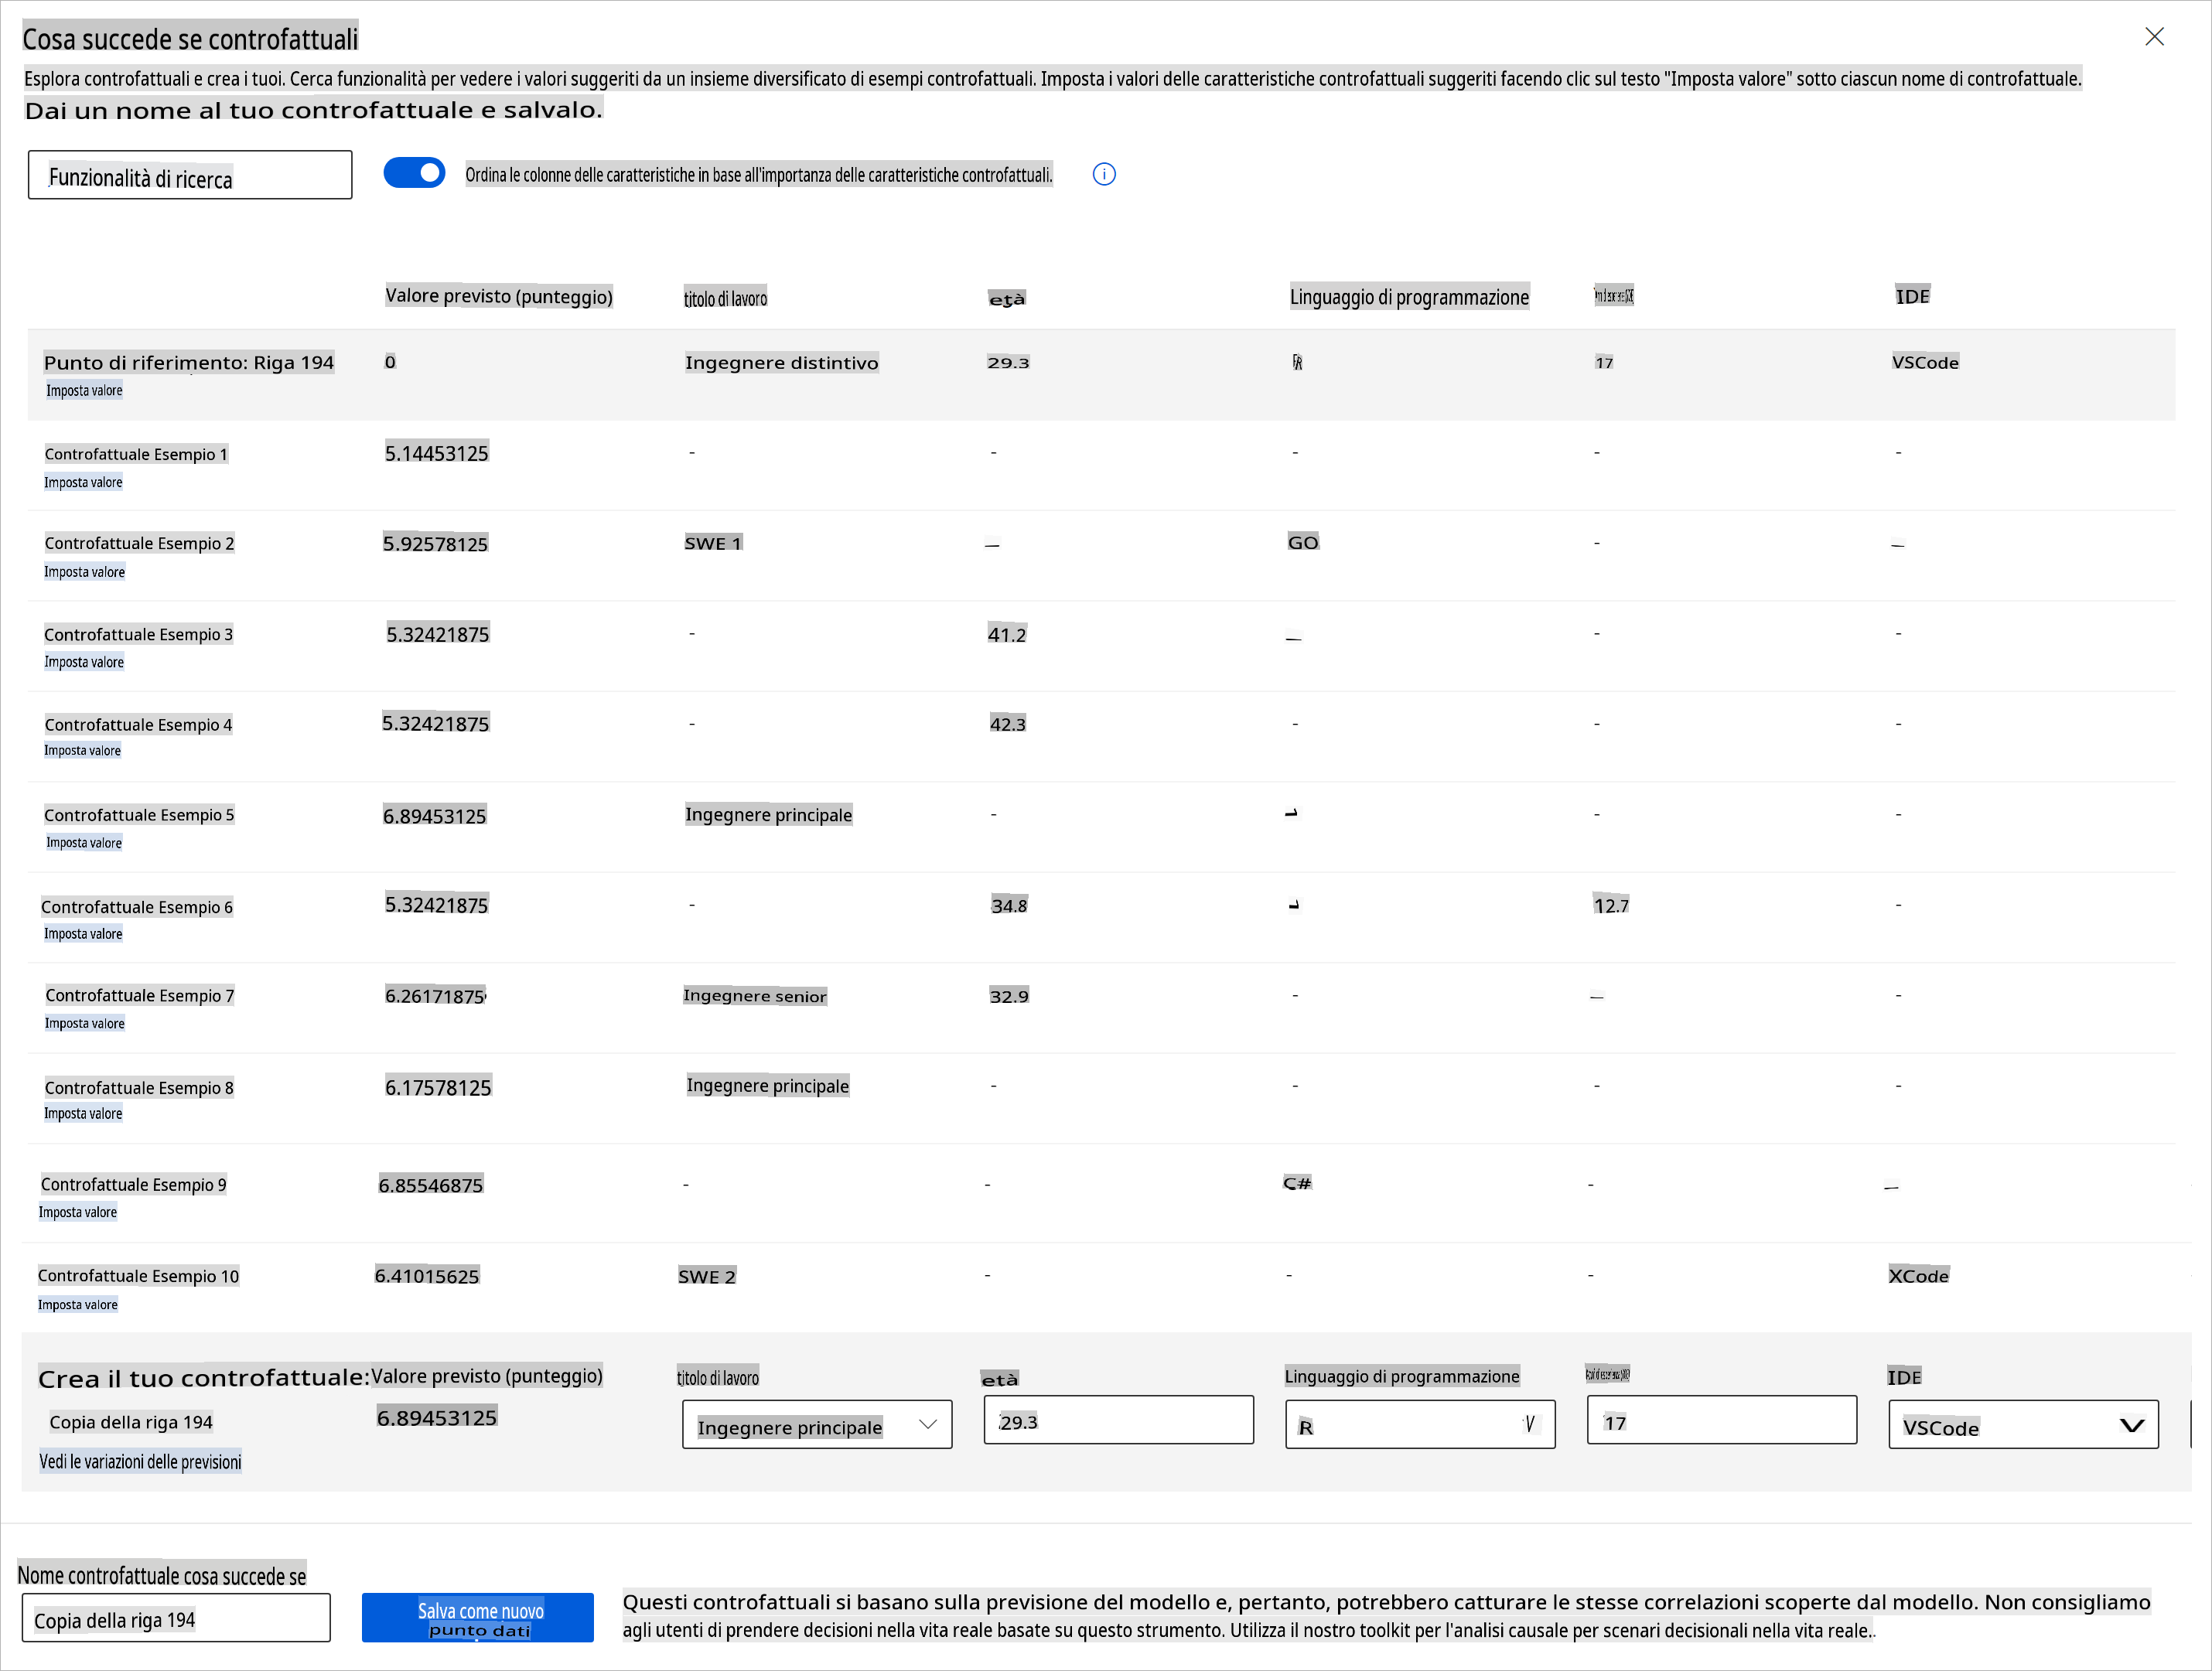Close the counterfactual dialog with X
Viewport: 2212px width, 1671px height.
[2154, 37]
